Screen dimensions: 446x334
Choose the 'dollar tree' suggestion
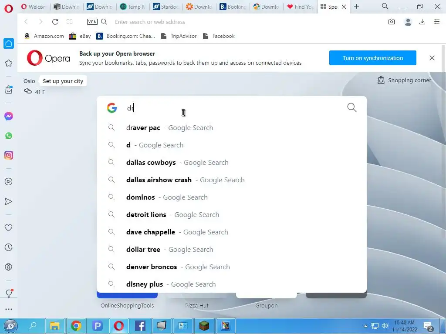(232, 249)
